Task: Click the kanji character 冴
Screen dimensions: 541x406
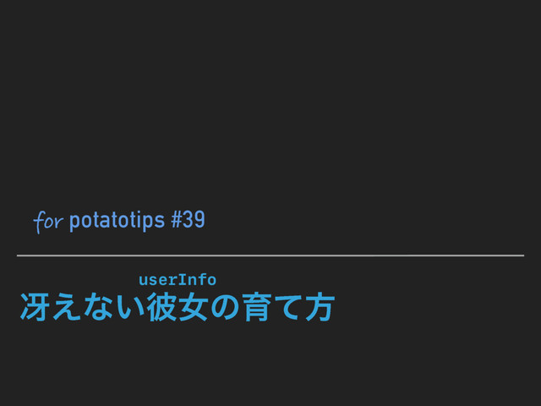Action: tap(35, 307)
